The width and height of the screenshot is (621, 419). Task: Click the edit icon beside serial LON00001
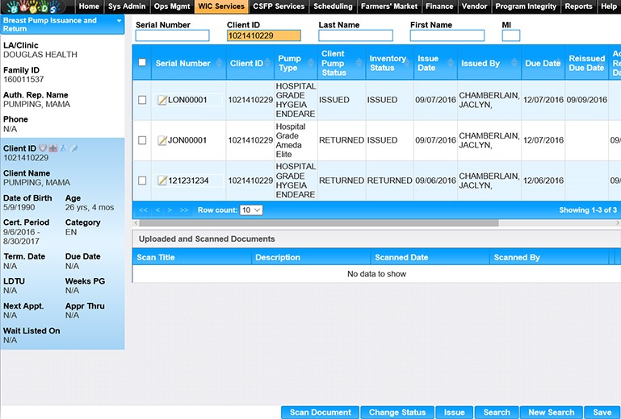[x=162, y=100]
